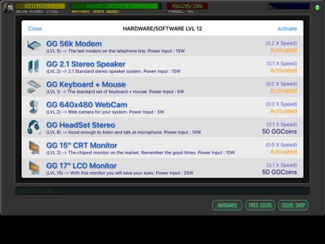The height and width of the screenshot is (244, 325).
Task: Open the COINS SHOP button
Action: pos(293,205)
